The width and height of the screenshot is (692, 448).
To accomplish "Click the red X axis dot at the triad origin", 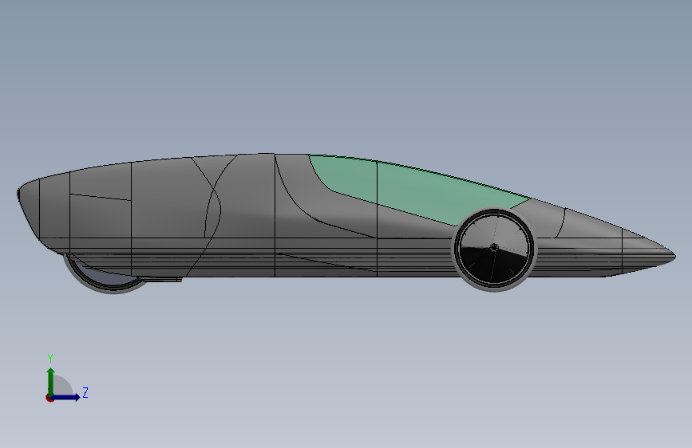I will click(x=49, y=398).
